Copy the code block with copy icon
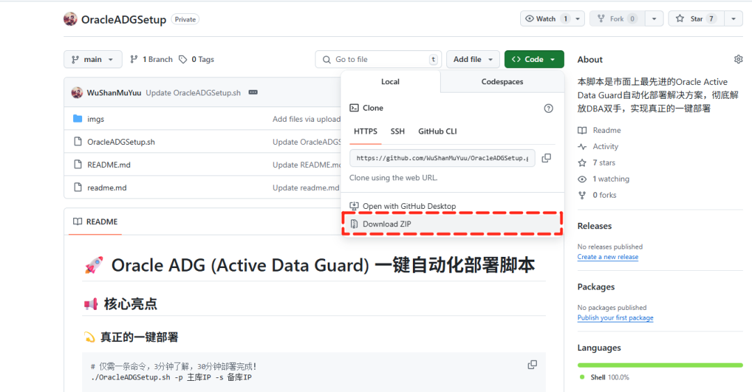 click(x=533, y=365)
